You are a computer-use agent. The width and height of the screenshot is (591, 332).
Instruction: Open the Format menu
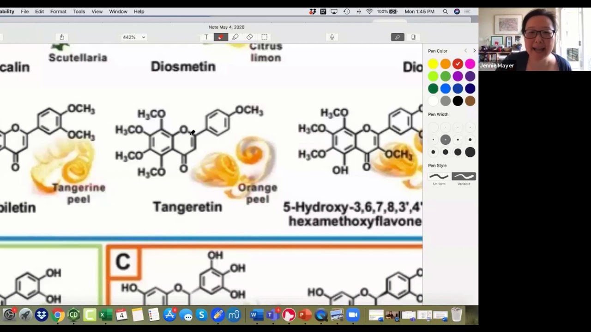pyautogui.click(x=58, y=12)
